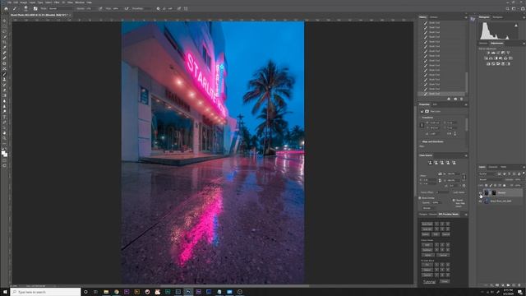Viewport: 526px width, 296px height.
Task: Add an Exposure adjustment
Action: (503, 53)
